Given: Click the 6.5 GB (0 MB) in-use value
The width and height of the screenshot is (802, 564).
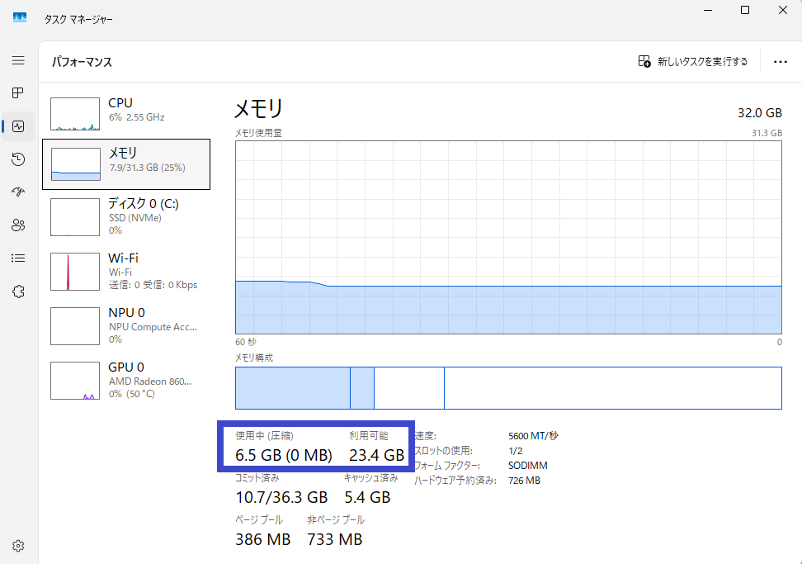Looking at the screenshot, I should (284, 455).
